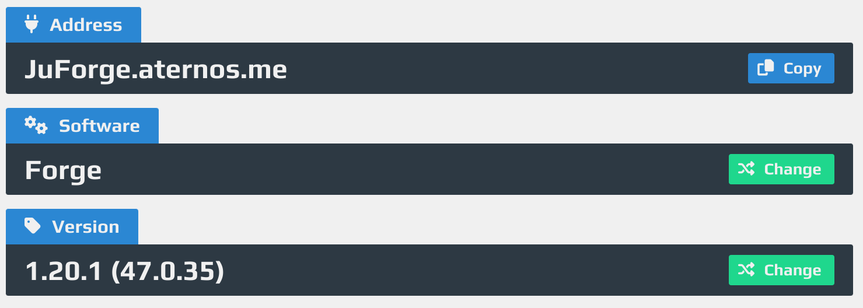This screenshot has width=863, height=308.
Task: Click the shuffle icon in Version's Change button
Action: pyautogui.click(x=746, y=270)
